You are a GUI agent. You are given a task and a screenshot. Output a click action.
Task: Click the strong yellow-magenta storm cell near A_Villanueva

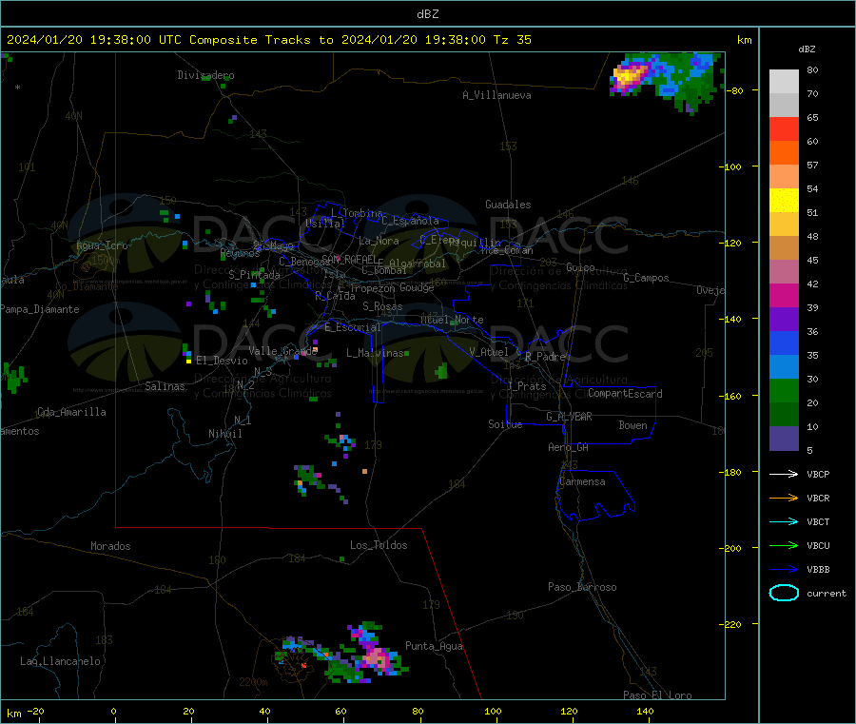click(629, 75)
